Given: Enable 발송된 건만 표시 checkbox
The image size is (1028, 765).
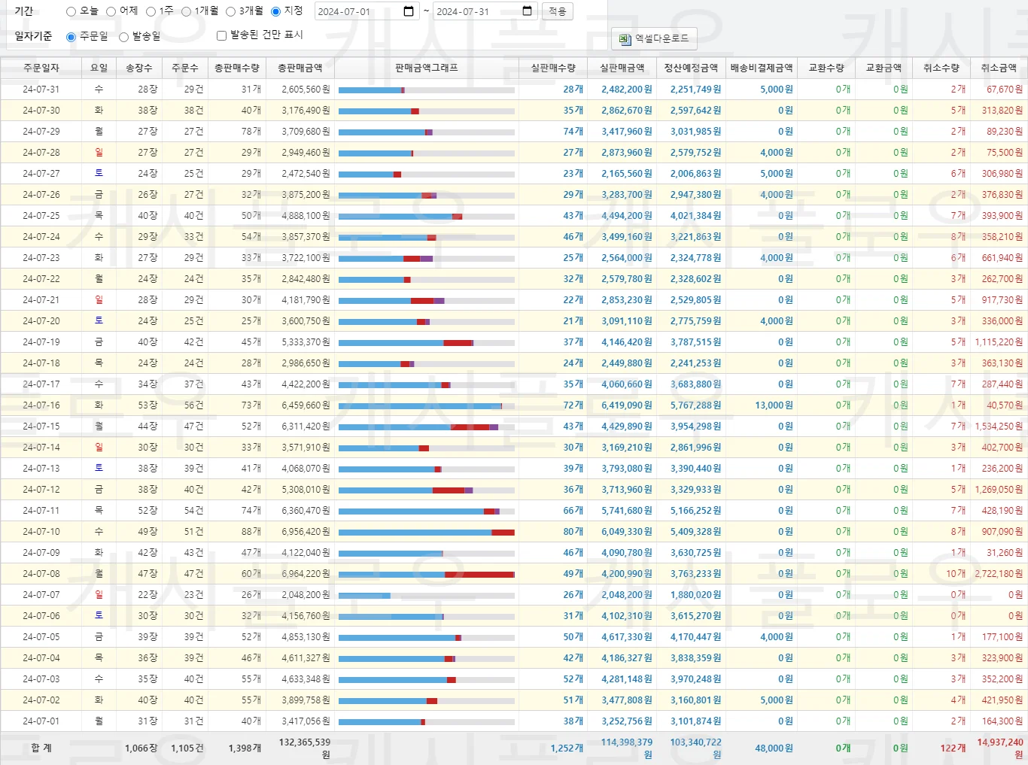Looking at the screenshot, I should pyautogui.click(x=221, y=35).
